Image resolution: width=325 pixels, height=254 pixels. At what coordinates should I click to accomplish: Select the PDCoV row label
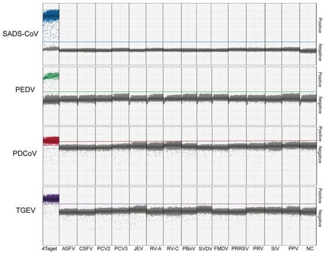25,153
